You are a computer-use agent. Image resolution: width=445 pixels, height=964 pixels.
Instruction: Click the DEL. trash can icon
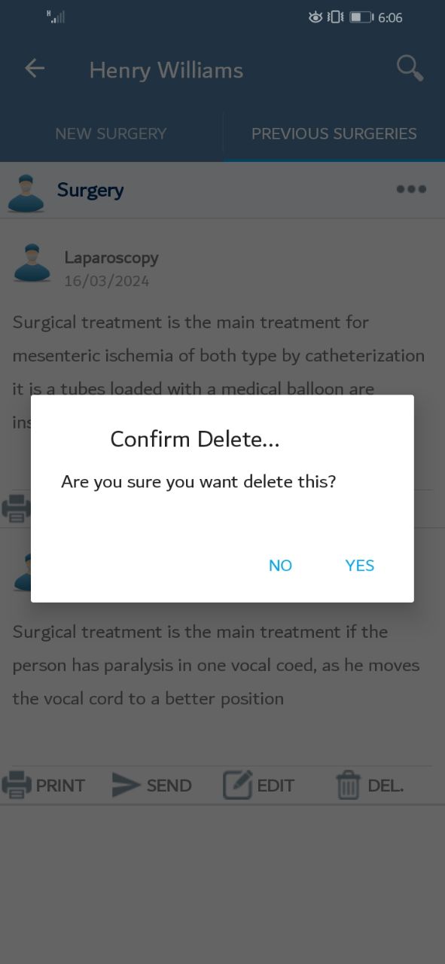click(x=348, y=786)
